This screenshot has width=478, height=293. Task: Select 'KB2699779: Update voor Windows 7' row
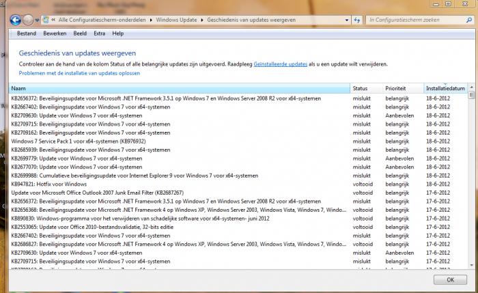coord(76,158)
